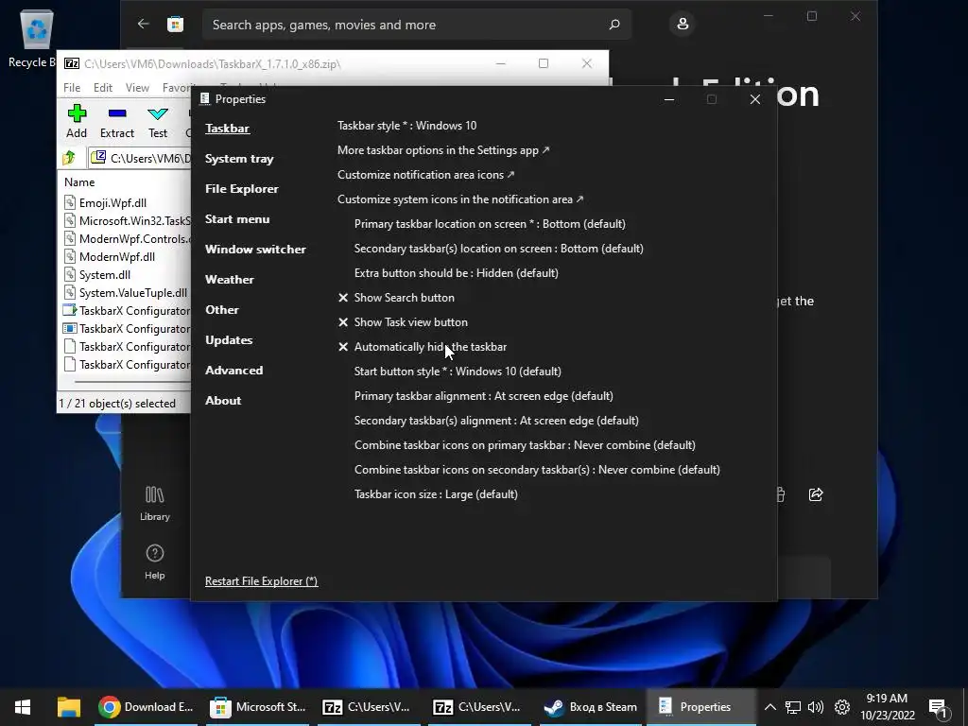The image size is (968, 726).
Task: Change combine icons on primary taskbar
Action: [525, 445]
